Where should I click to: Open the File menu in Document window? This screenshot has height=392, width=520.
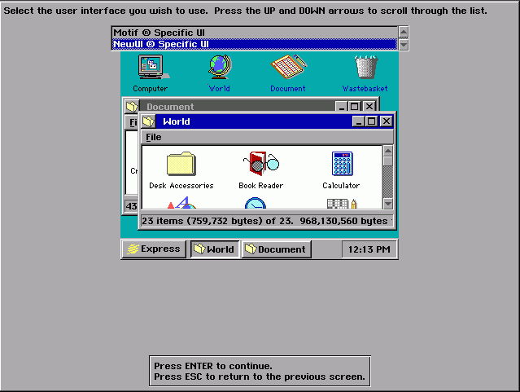pyautogui.click(x=133, y=122)
